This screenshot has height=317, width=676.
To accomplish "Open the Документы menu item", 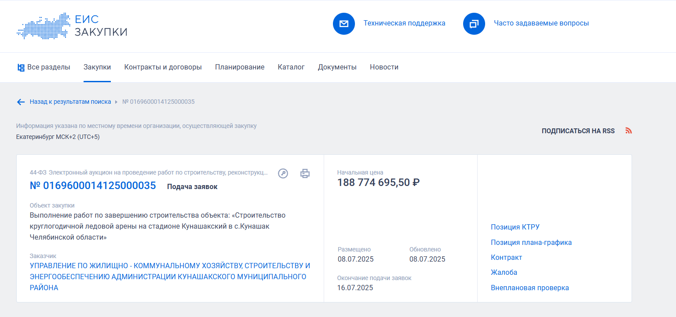I will [x=337, y=67].
